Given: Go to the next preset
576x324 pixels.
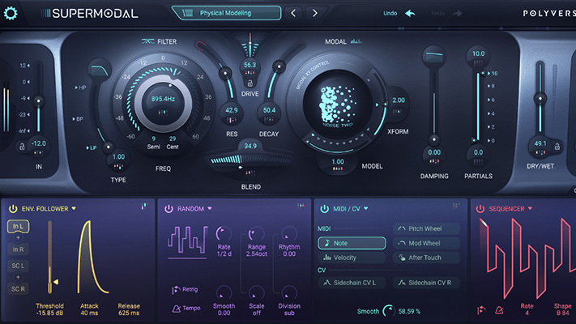Looking at the screenshot, I should tap(314, 13).
